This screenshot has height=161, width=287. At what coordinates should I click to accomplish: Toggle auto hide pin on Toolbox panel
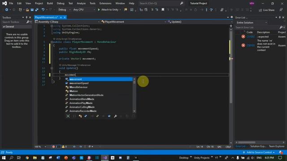pyautogui.click(x=26, y=17)
